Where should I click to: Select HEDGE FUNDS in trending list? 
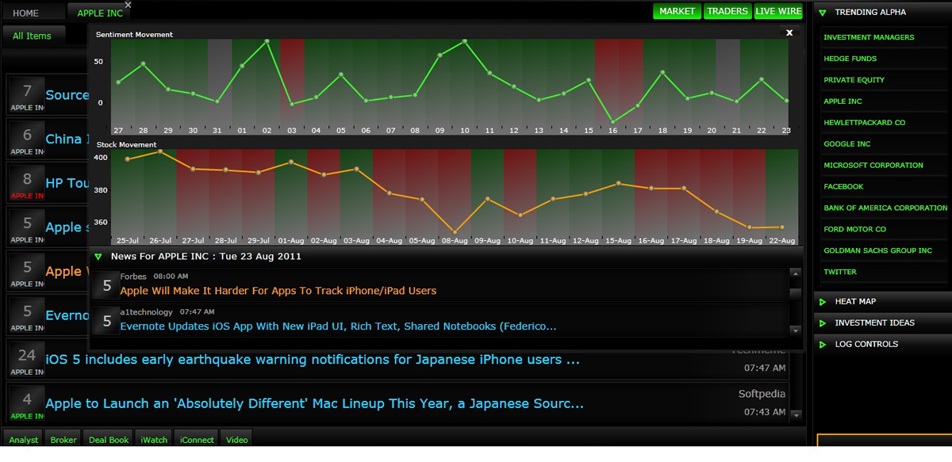click(x=850, y=59)
